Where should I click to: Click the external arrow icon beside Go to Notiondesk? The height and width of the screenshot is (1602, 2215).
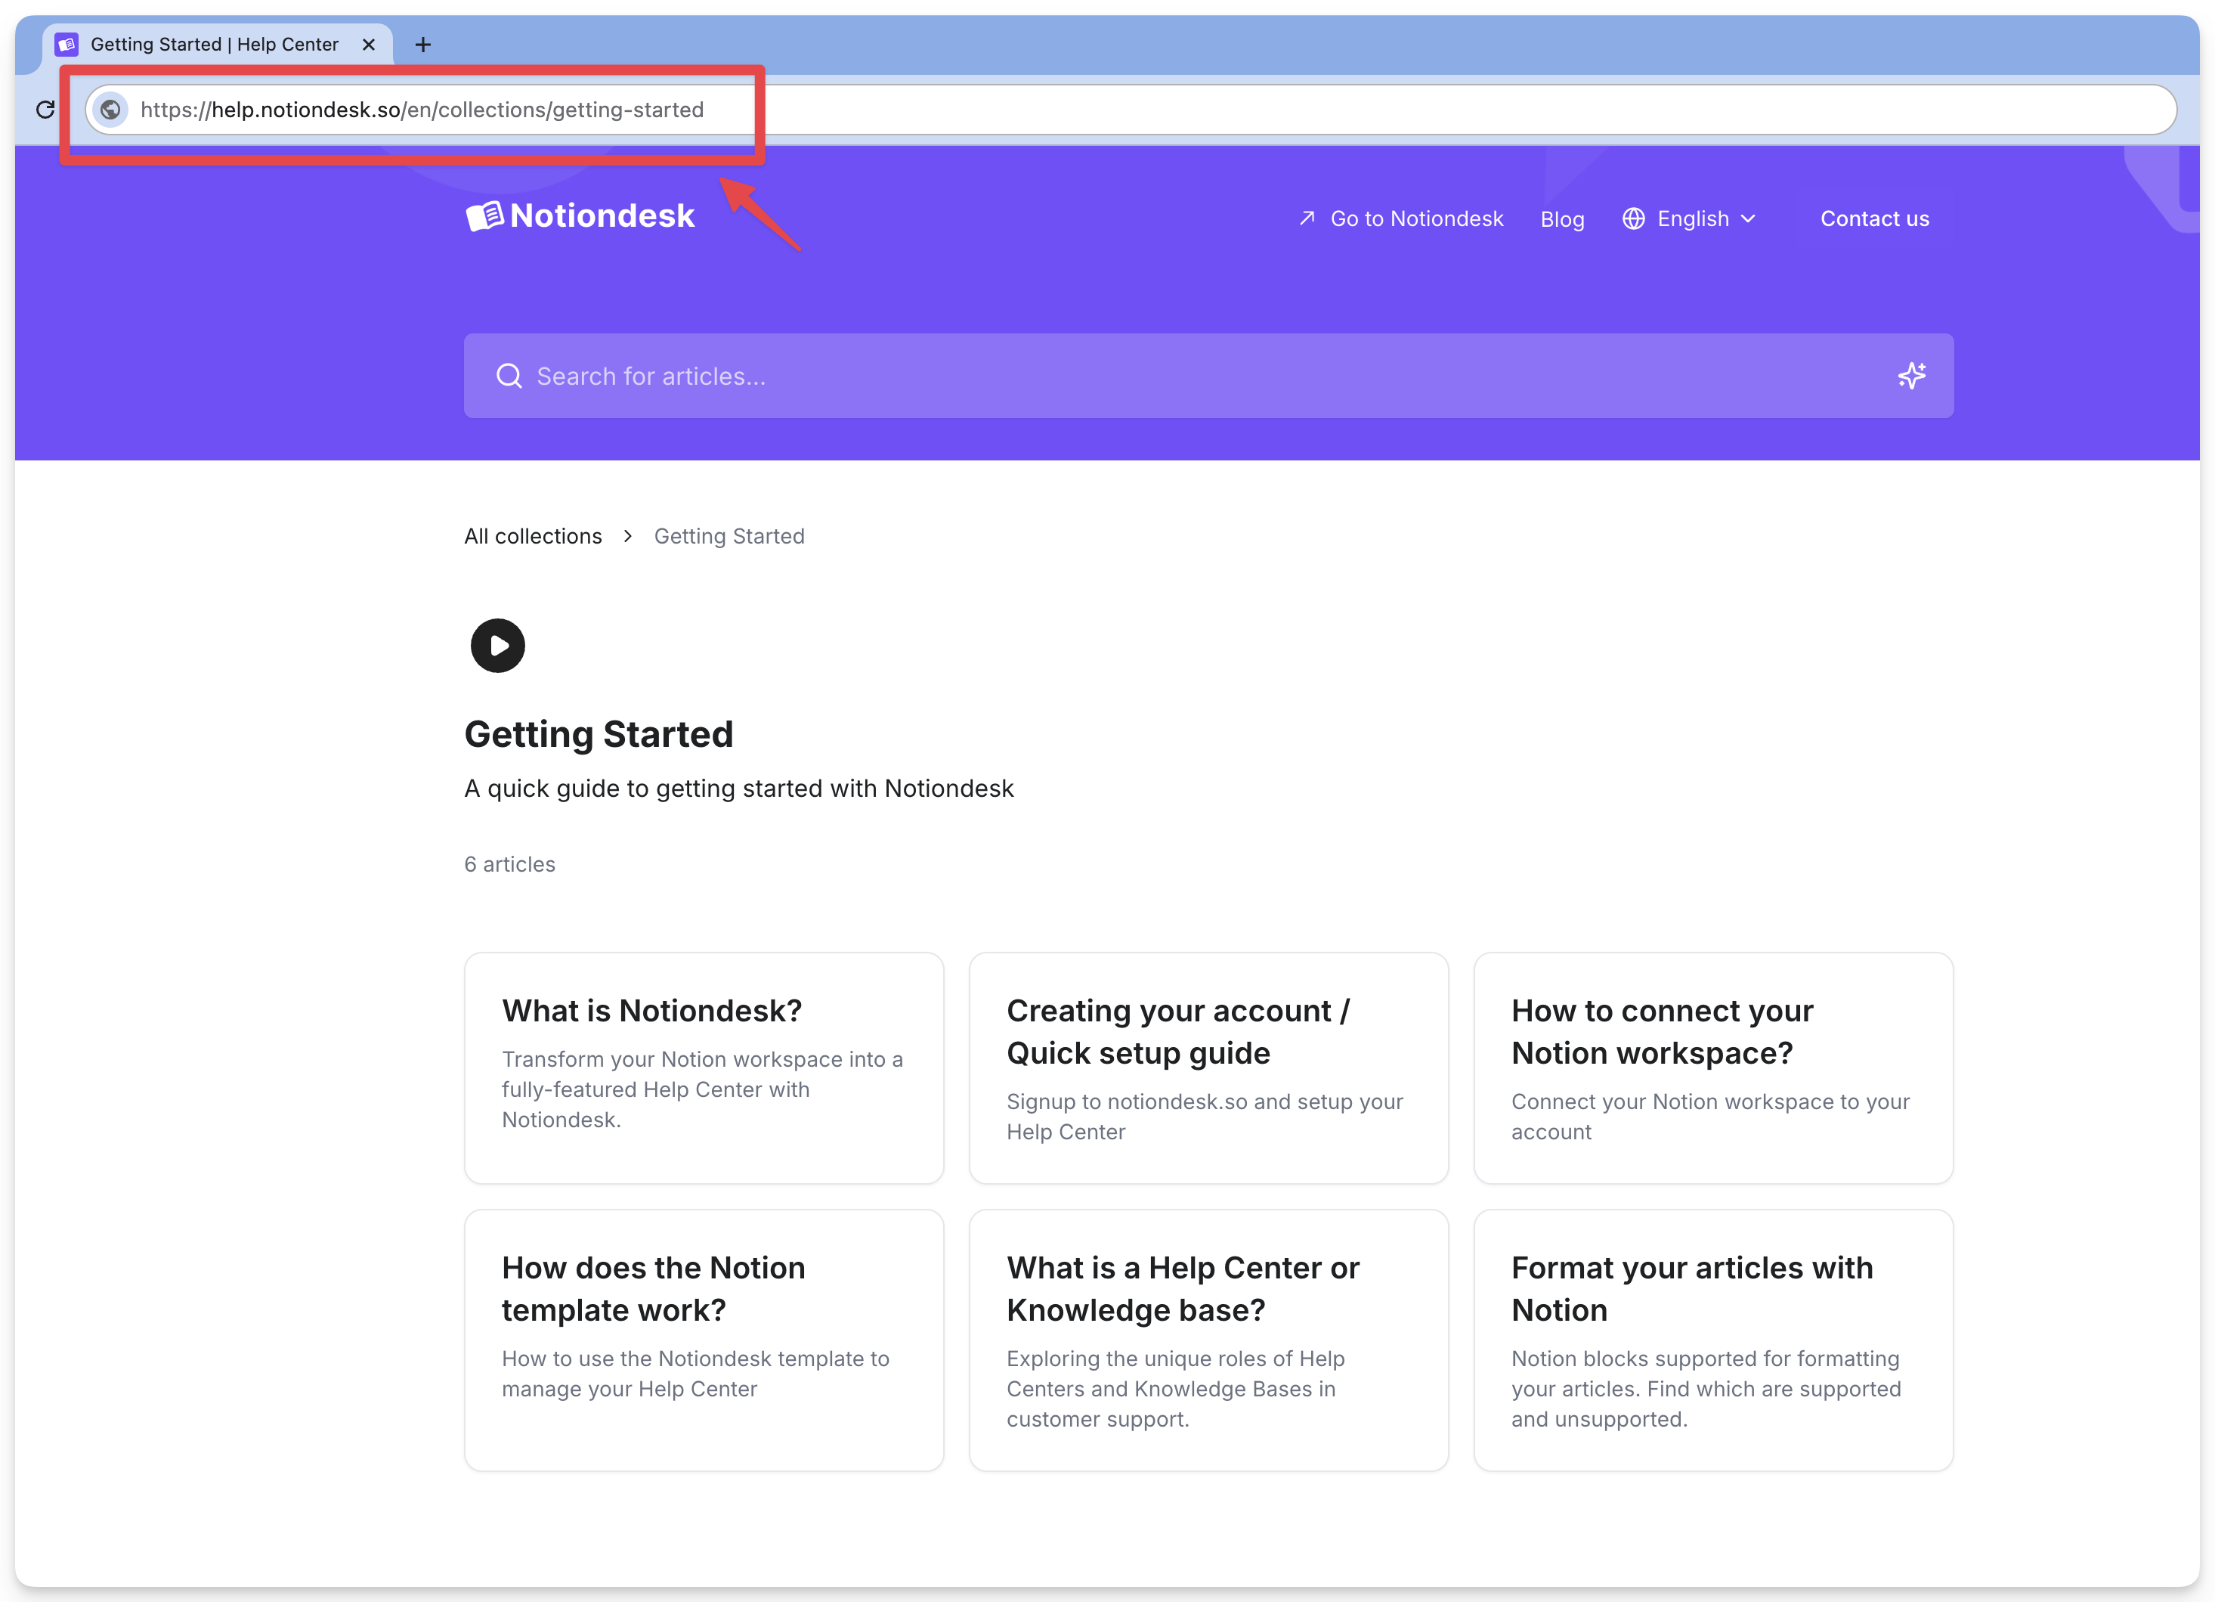click(x=1307, y=218)
